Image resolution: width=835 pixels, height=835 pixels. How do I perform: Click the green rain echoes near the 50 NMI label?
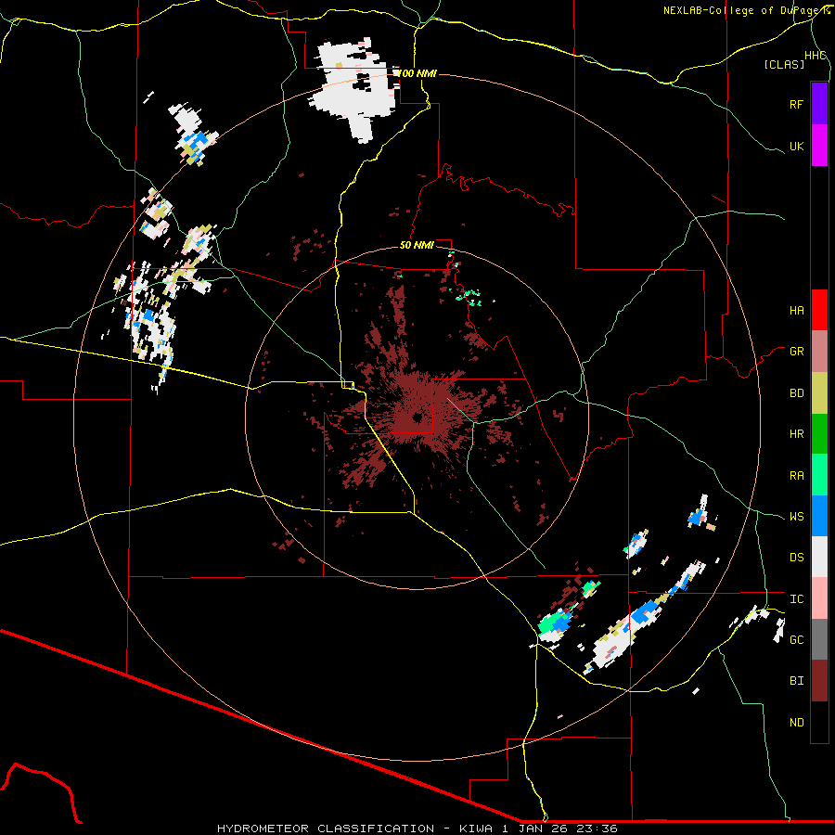coord(469,296)
